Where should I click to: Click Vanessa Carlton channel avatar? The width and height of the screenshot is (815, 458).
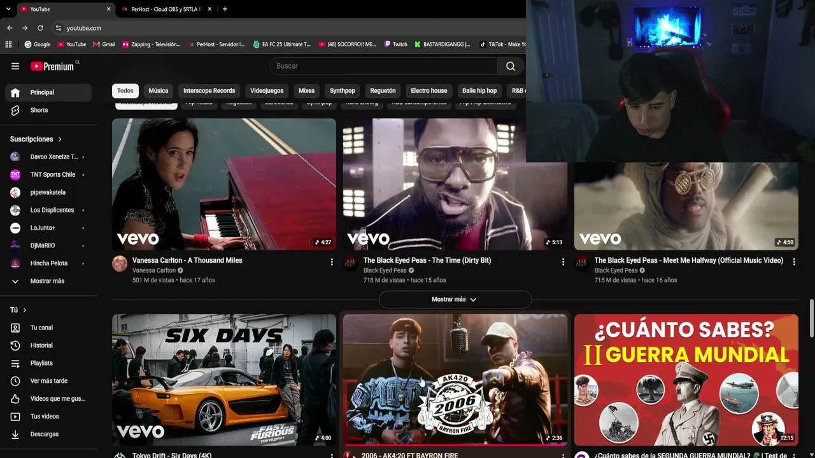[x=120, y=263]
